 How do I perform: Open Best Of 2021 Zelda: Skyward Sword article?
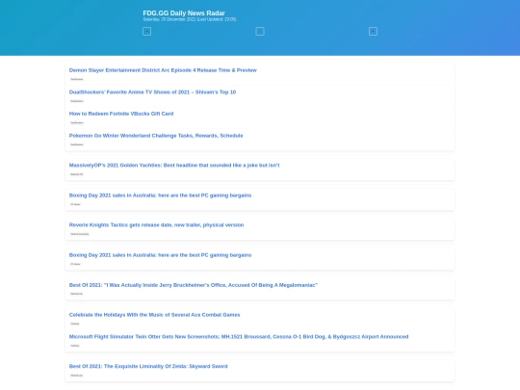pyautogui.click(x=148, y=366)
